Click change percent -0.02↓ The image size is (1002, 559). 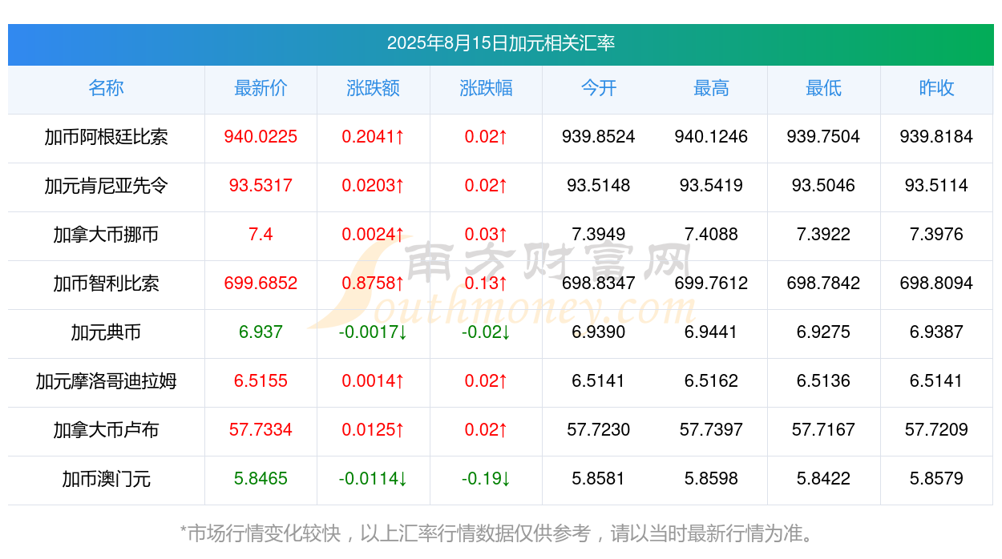coord(486,332)
